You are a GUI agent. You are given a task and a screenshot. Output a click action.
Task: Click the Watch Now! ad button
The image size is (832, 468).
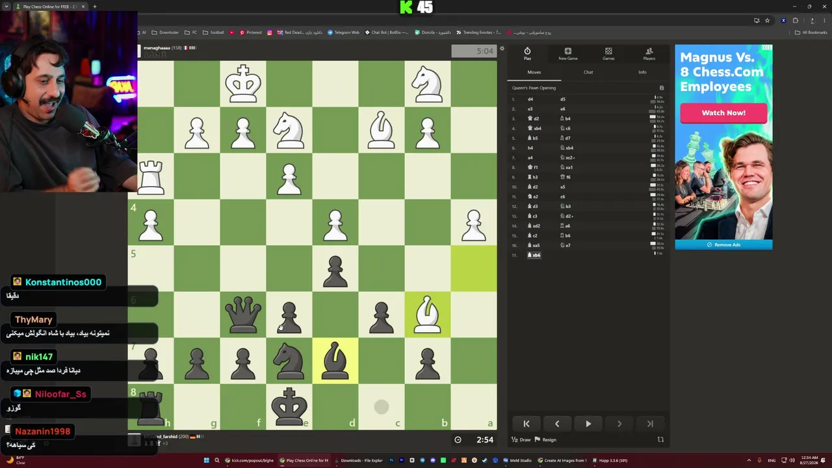pos(723,113)
